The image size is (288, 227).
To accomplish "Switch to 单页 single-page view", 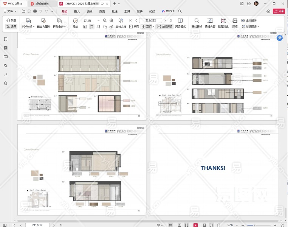I will tap(134, 27).
